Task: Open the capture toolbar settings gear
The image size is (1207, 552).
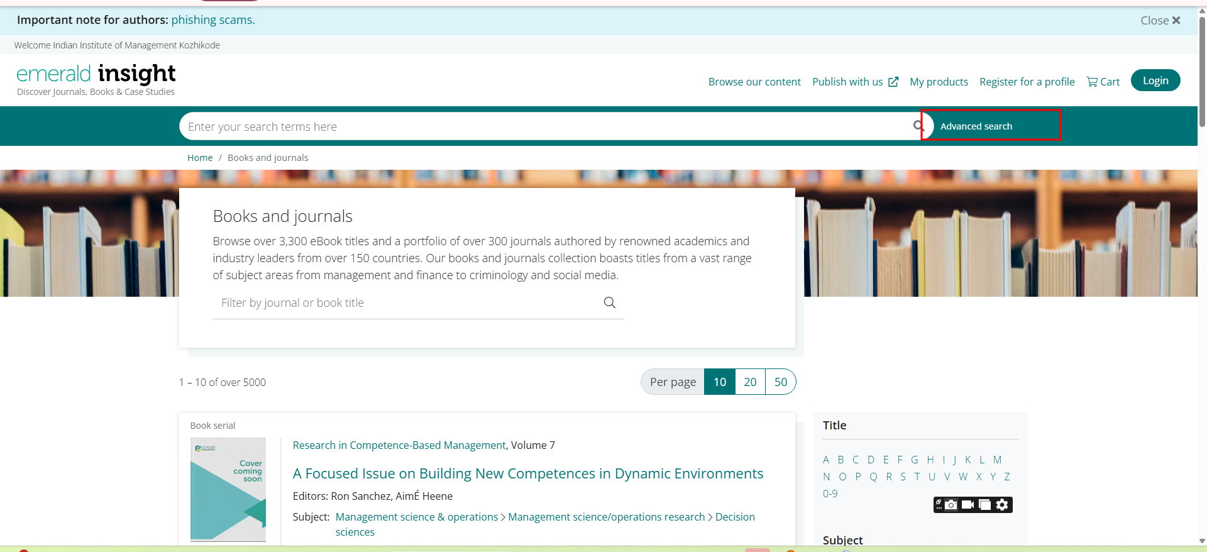Action: click(x=1002, y=505)
